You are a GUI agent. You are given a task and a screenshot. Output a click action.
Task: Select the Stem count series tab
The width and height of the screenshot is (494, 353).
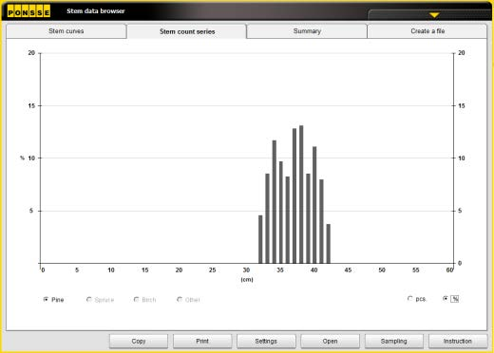click(x=187, y=31)
